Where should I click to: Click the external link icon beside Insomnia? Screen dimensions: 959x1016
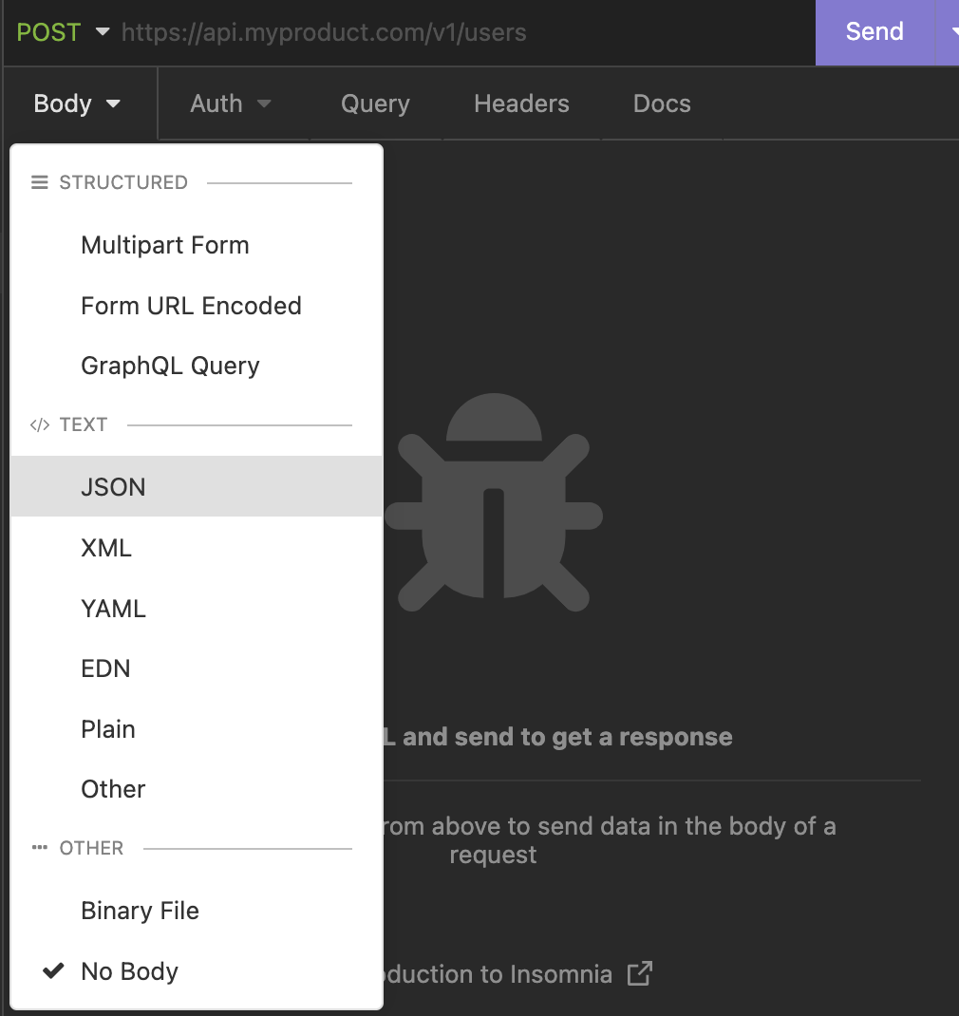pyautogui.click(x=640, y=974)
